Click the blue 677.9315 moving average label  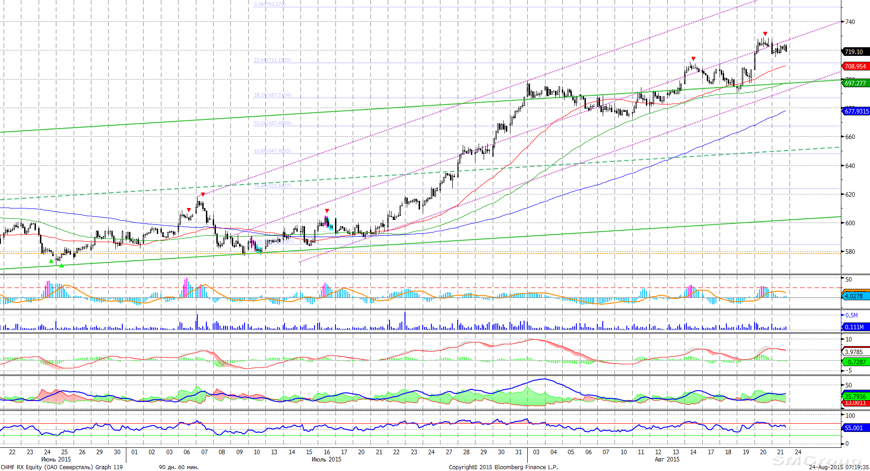point(855,111)
